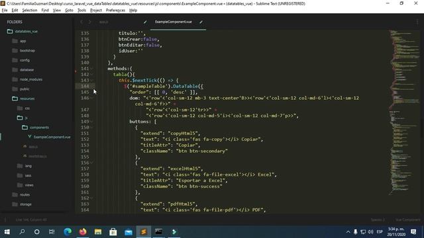Switch to the ExampleComponent.vue tab
This screenshot has width=424, height=238.
click(174, 22)
